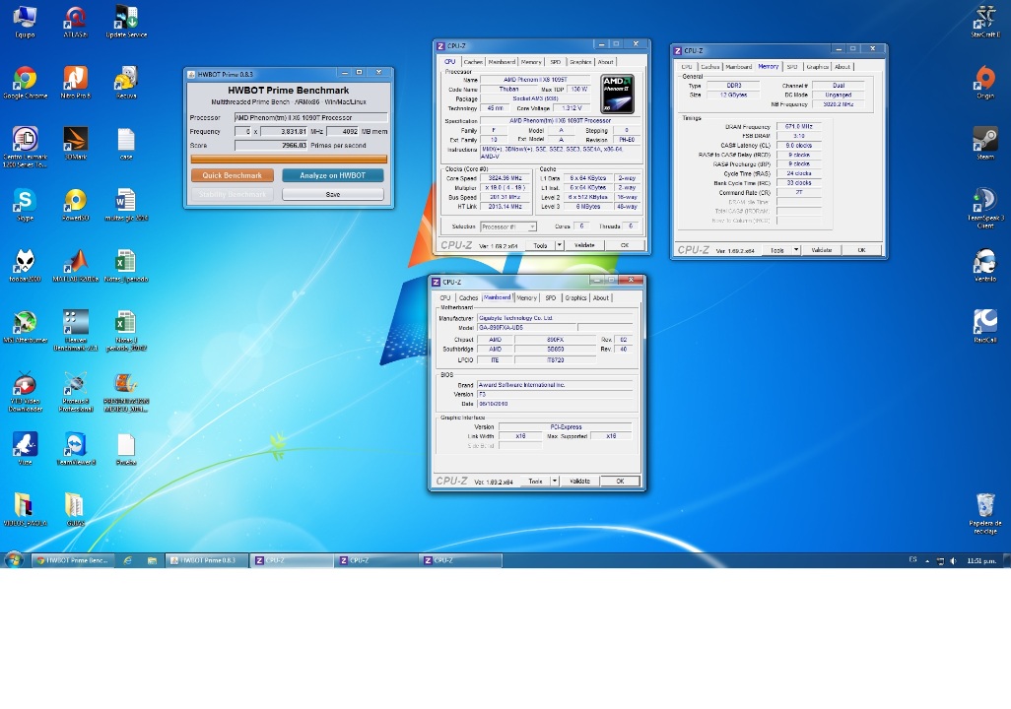Click Save button in HWBOT Prime
Screen dimensions: 1011x709
[333, 194]
